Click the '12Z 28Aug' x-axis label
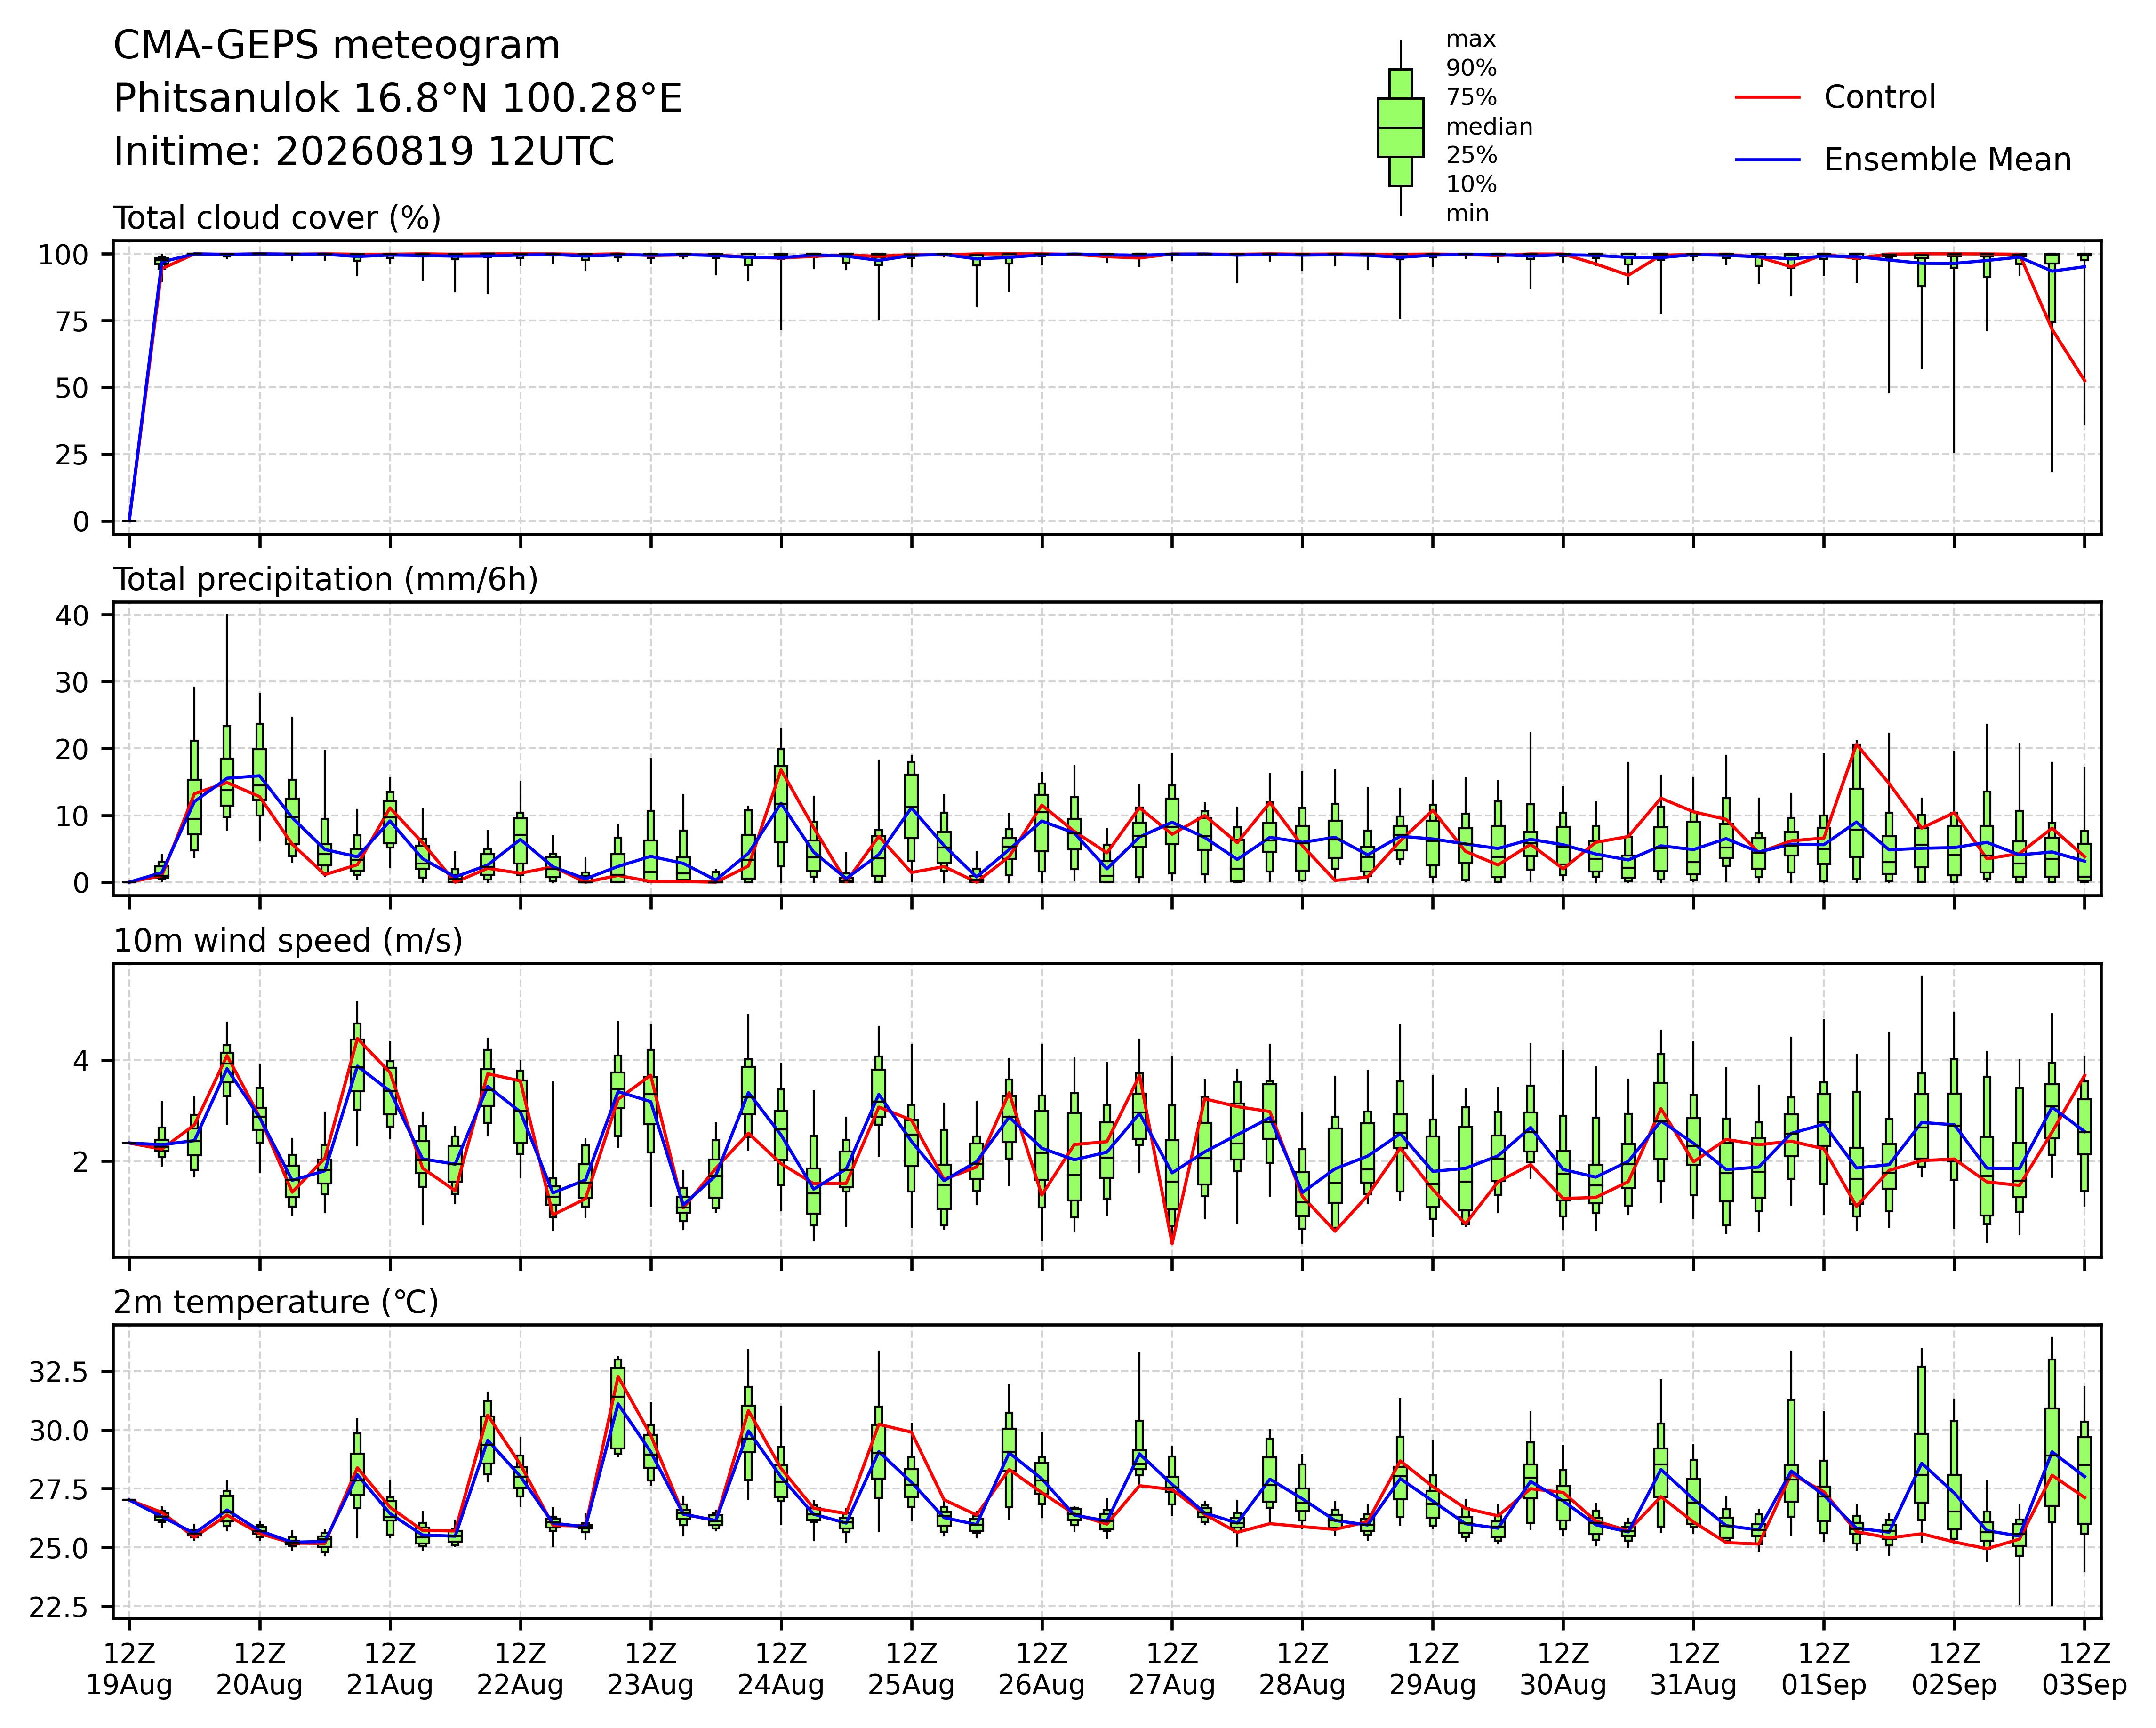2156x1728 pixels. (1302, 1669)
